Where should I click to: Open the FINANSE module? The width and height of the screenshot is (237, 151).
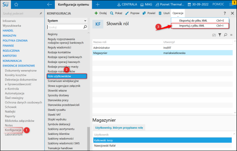click(8, 46)
